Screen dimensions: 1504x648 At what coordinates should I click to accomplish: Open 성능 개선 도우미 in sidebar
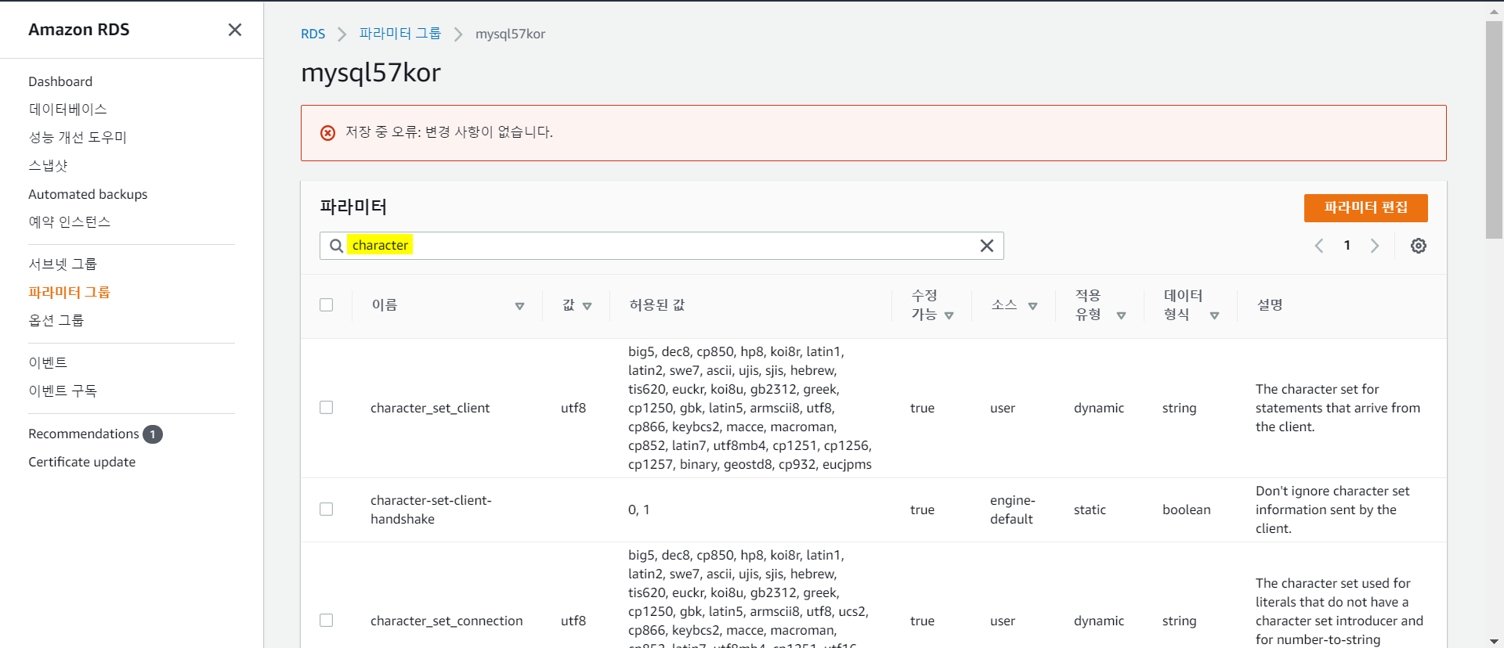point(78,138)
